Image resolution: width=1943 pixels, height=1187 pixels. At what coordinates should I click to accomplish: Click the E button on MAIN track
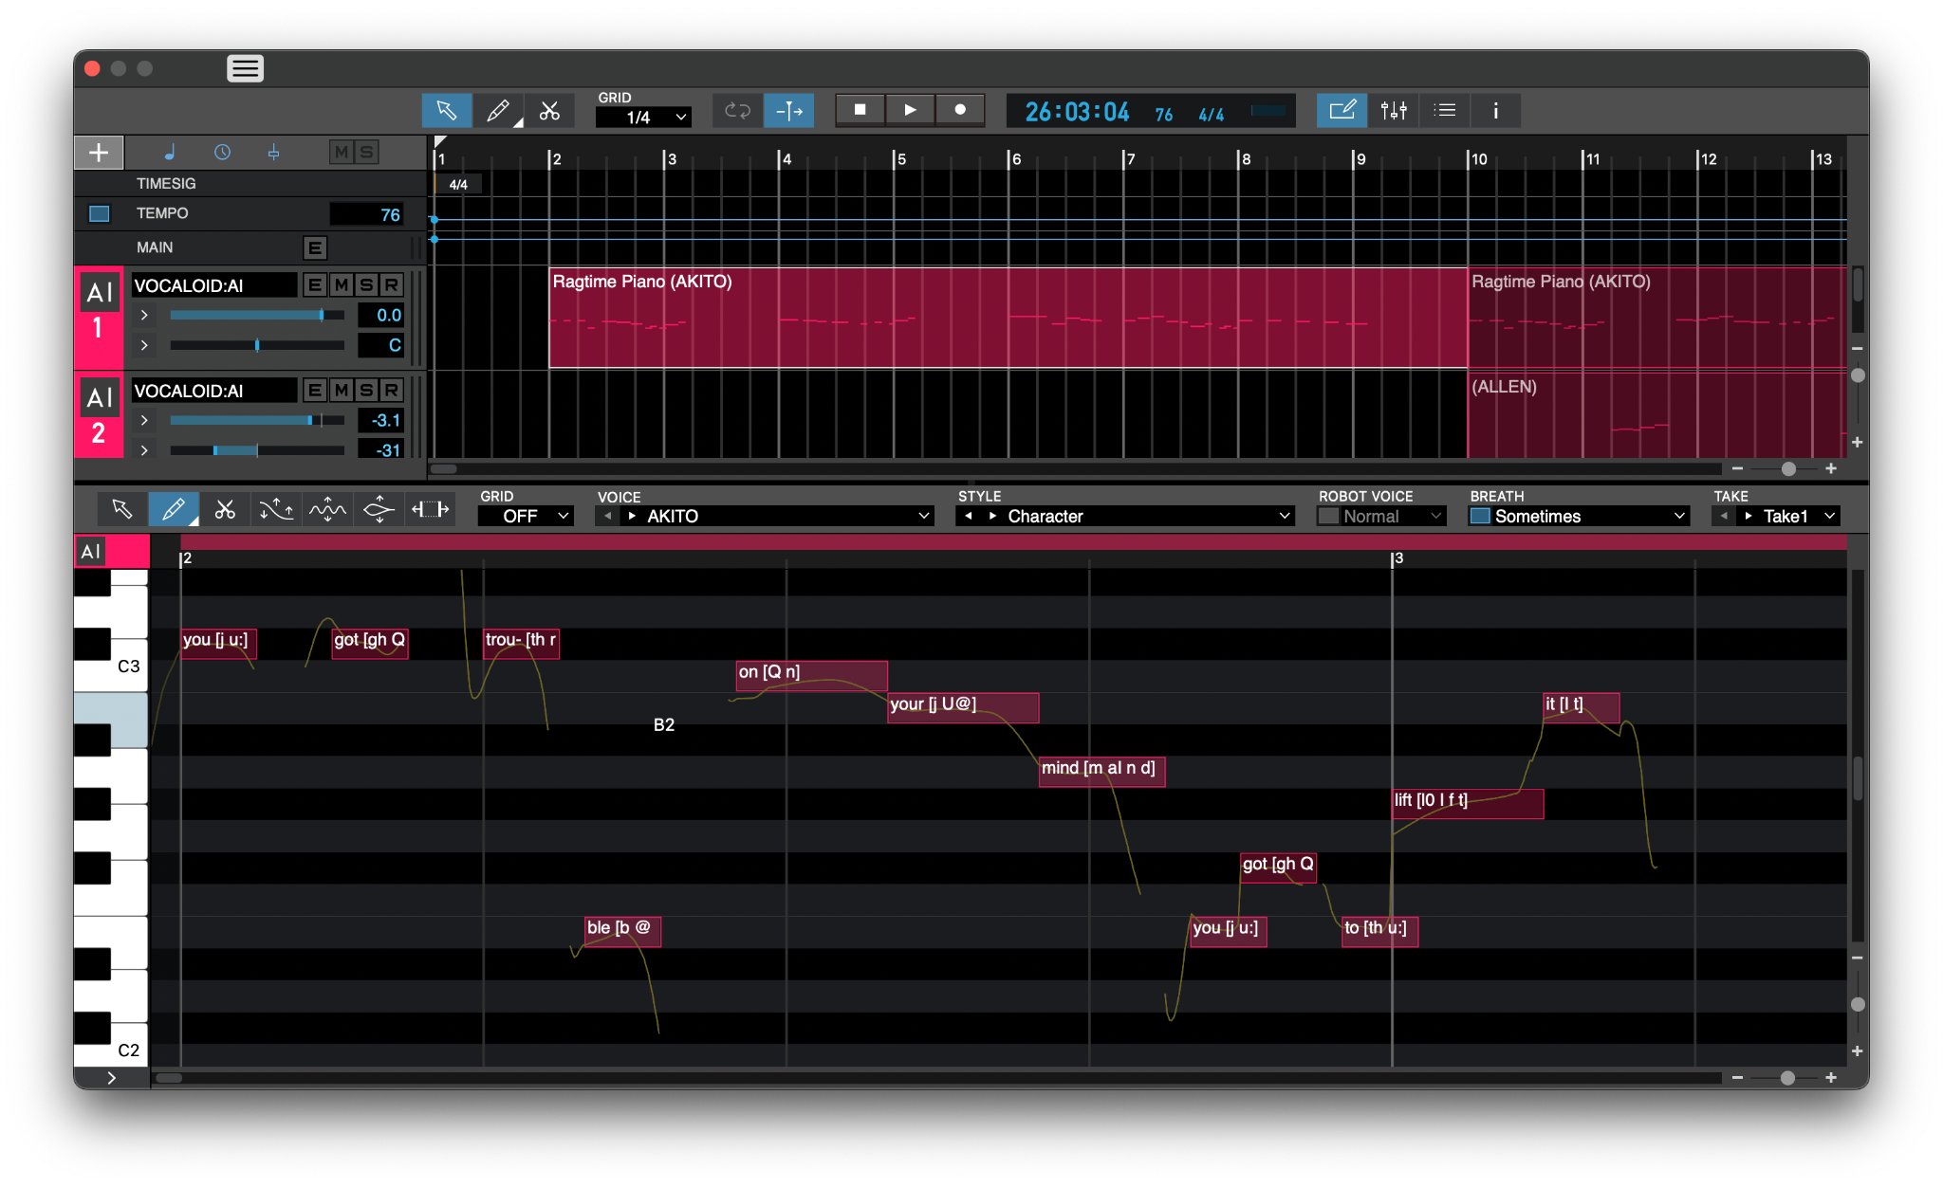(315, 247)
